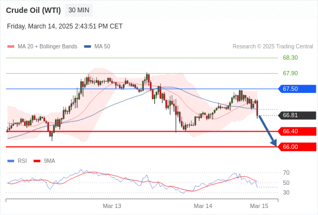The image size is (318, 215).
Task: Click the 67.90 green resistance label
Action: click(291, 73)
